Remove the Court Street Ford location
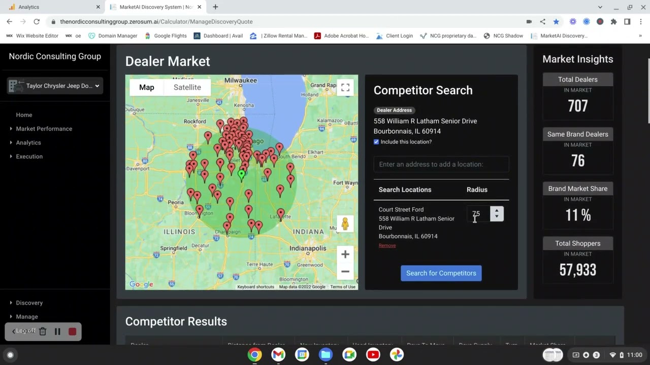Image resolution: width=650 pixels, height=365 pixels. click(387, 245)
